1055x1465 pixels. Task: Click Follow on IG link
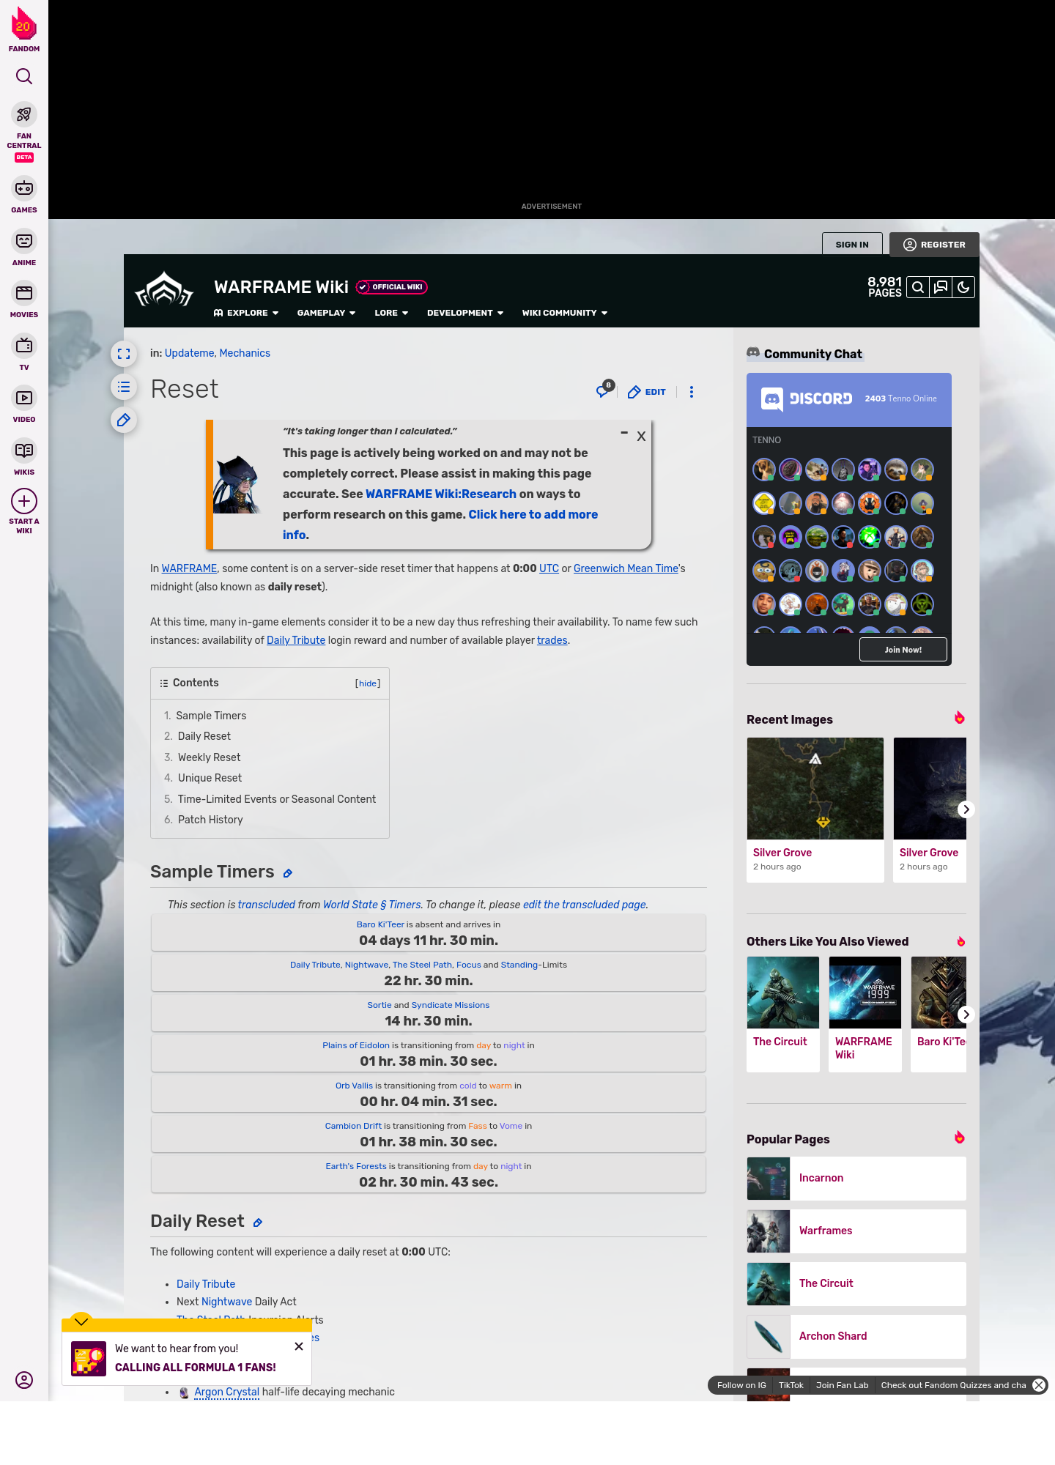coord(741,1385)
